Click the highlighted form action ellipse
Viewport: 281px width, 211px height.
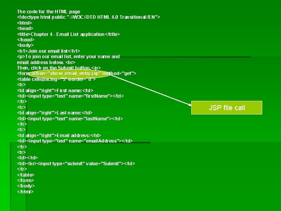point(69,73)
